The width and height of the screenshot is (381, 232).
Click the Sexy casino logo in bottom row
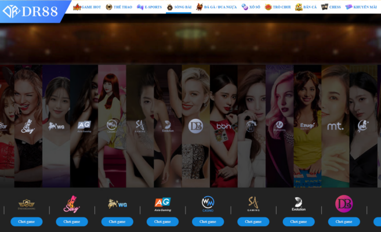71,204
